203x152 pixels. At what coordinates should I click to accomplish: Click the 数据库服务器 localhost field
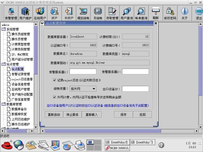(x=83, y=36)
